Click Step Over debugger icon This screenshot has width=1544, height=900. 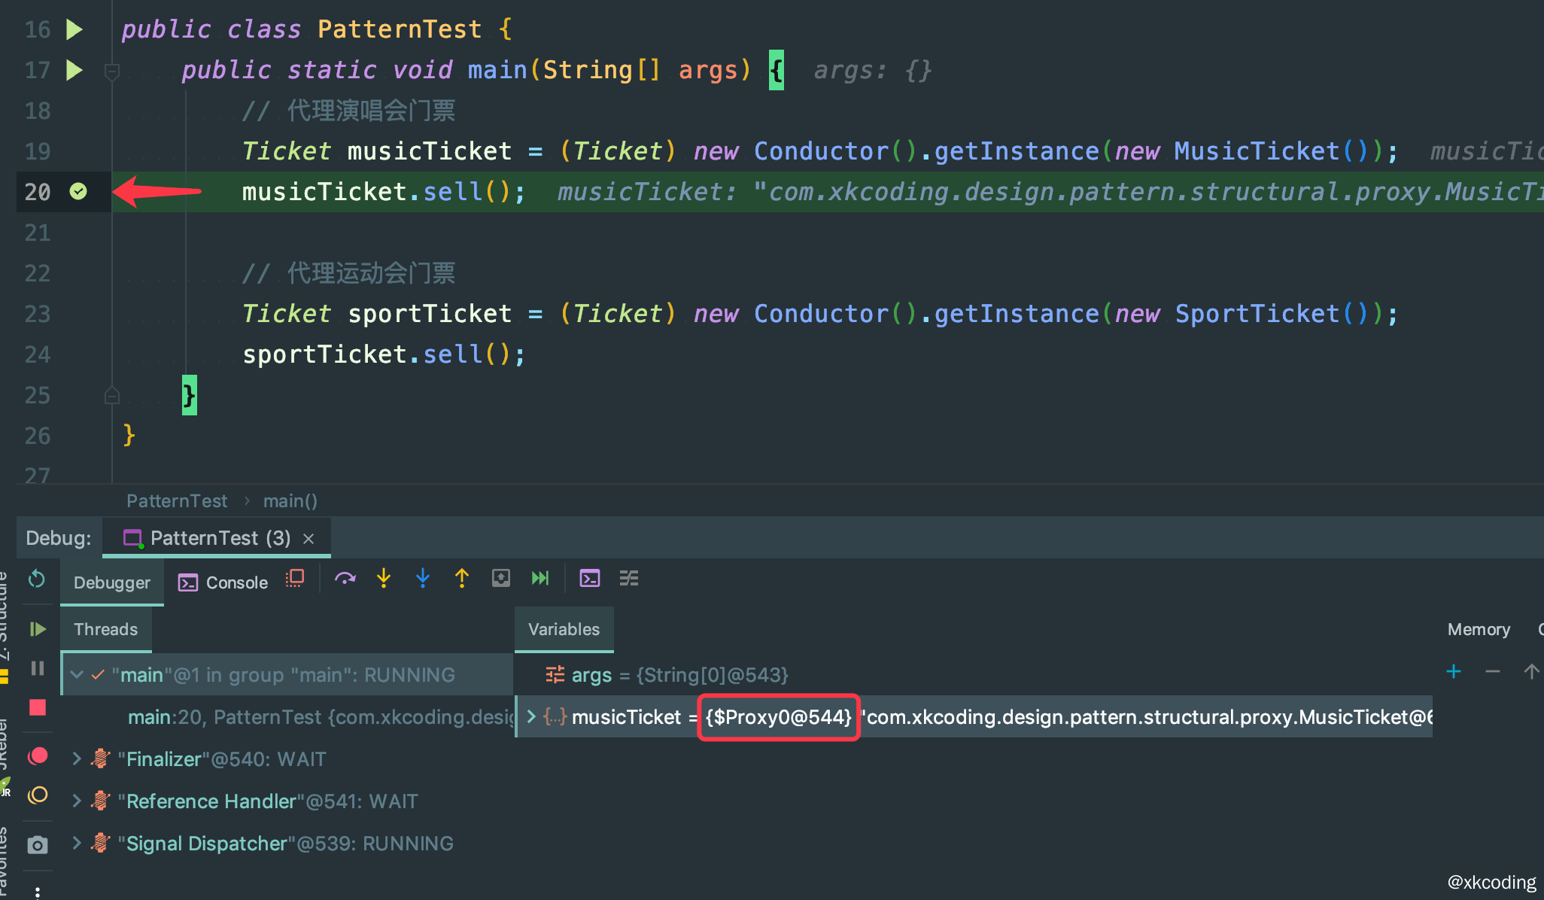click(345, 579)
